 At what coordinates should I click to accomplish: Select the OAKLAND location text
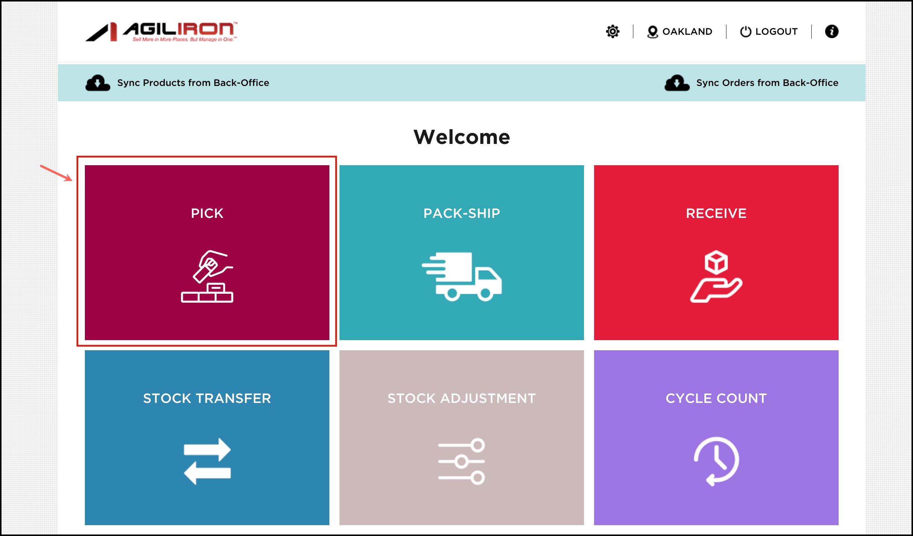[x=687, y=32]
